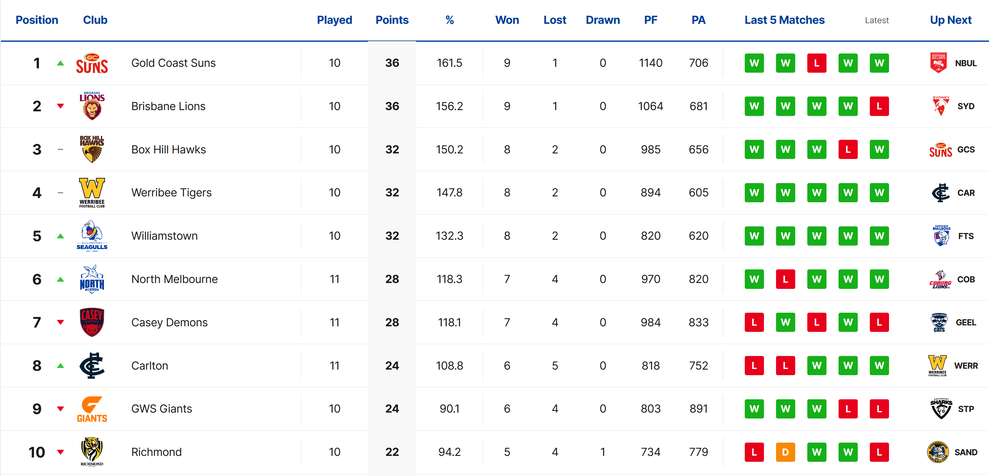Click the Werribee Tigers club logo
Screen dimensions: 989x476
(92, 193)
